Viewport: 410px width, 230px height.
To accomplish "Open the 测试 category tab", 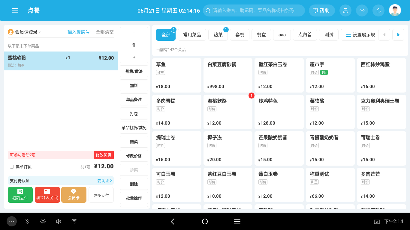I will coord(329,35).
